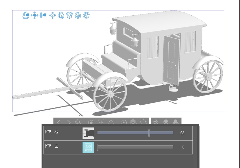Click the camera angle preset icon
The height and width of the screenshot is (168, 240).
91,122
